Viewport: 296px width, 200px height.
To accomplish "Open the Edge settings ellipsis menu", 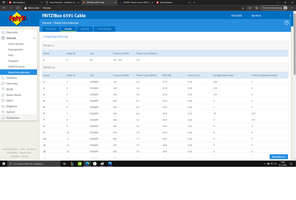I will [292, 8].
